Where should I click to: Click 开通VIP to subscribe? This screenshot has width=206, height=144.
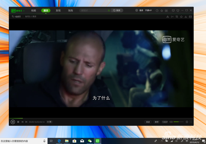pos(148,10)
